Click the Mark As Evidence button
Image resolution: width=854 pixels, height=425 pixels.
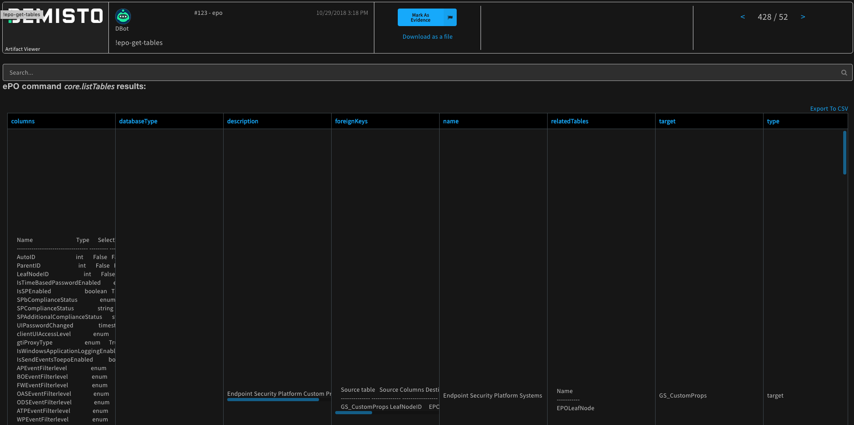click(x=421, y=17)
